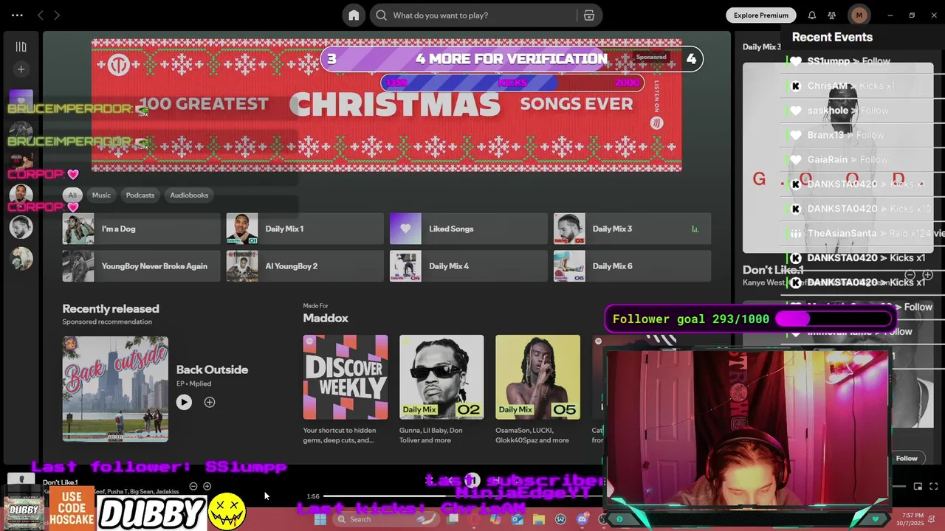This screenshot has height=531, width=945.
Task: Expand Your Library from the sidebar icon
Action: click(21, 46)
